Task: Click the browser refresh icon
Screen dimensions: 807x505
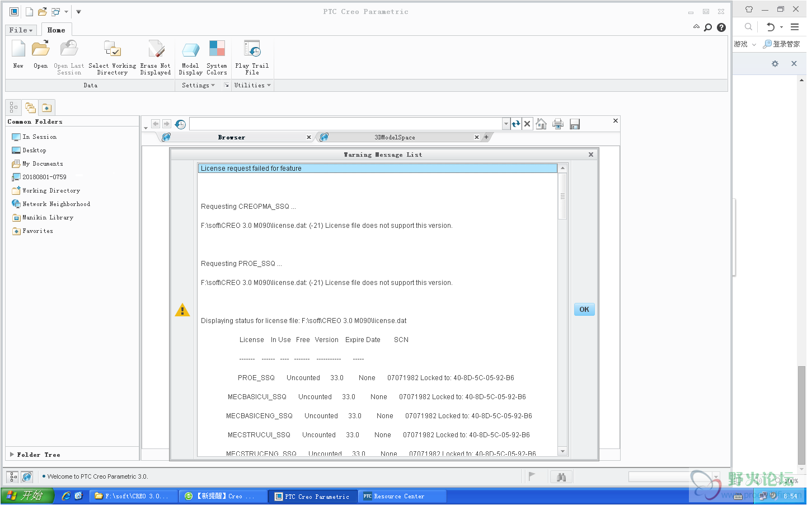Action: click(516, 124)
